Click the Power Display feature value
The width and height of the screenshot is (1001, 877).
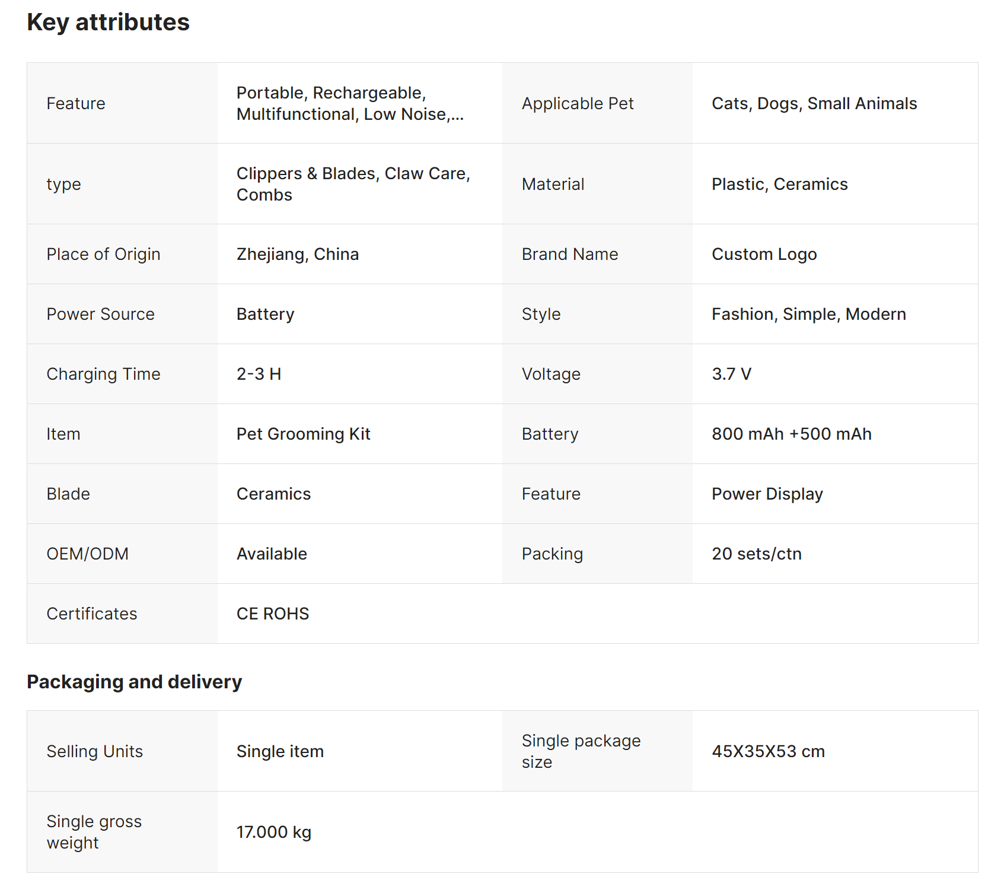[x=767, y=494]
